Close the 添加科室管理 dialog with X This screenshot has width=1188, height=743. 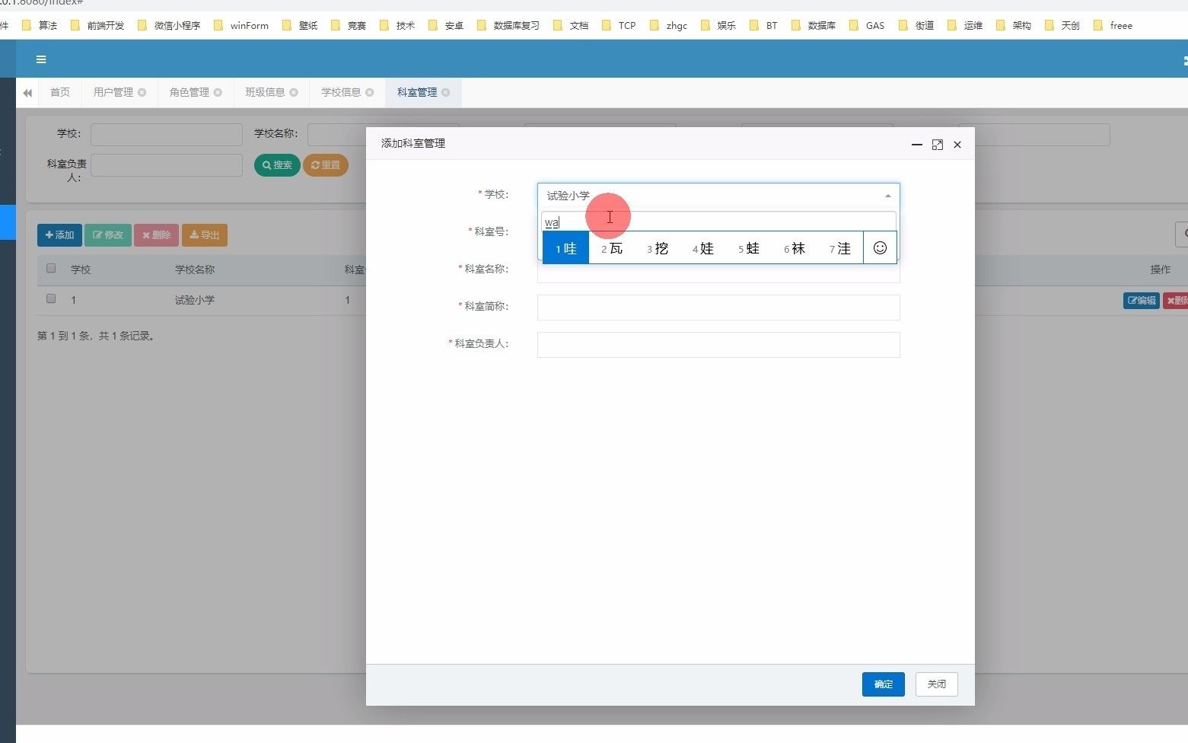tap(957, 145)
